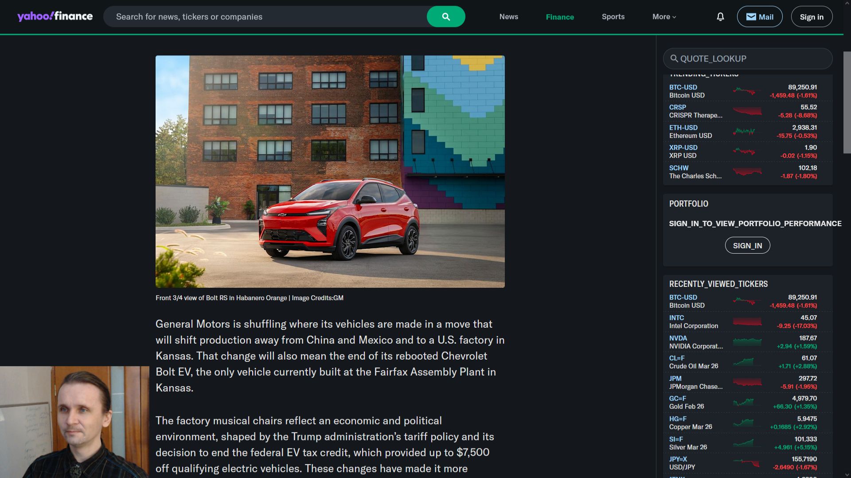The image size is (851, 478).
Task: Open the SI=F ticker link
Action: [x=676, y=439]
